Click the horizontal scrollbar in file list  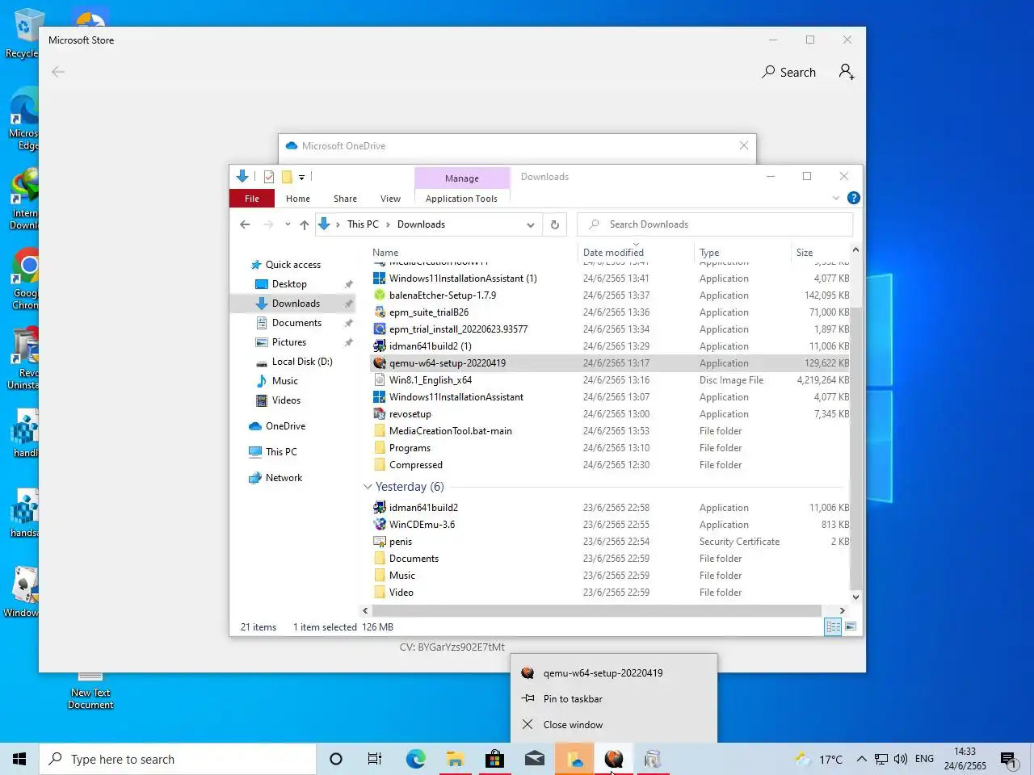point(596,611)
